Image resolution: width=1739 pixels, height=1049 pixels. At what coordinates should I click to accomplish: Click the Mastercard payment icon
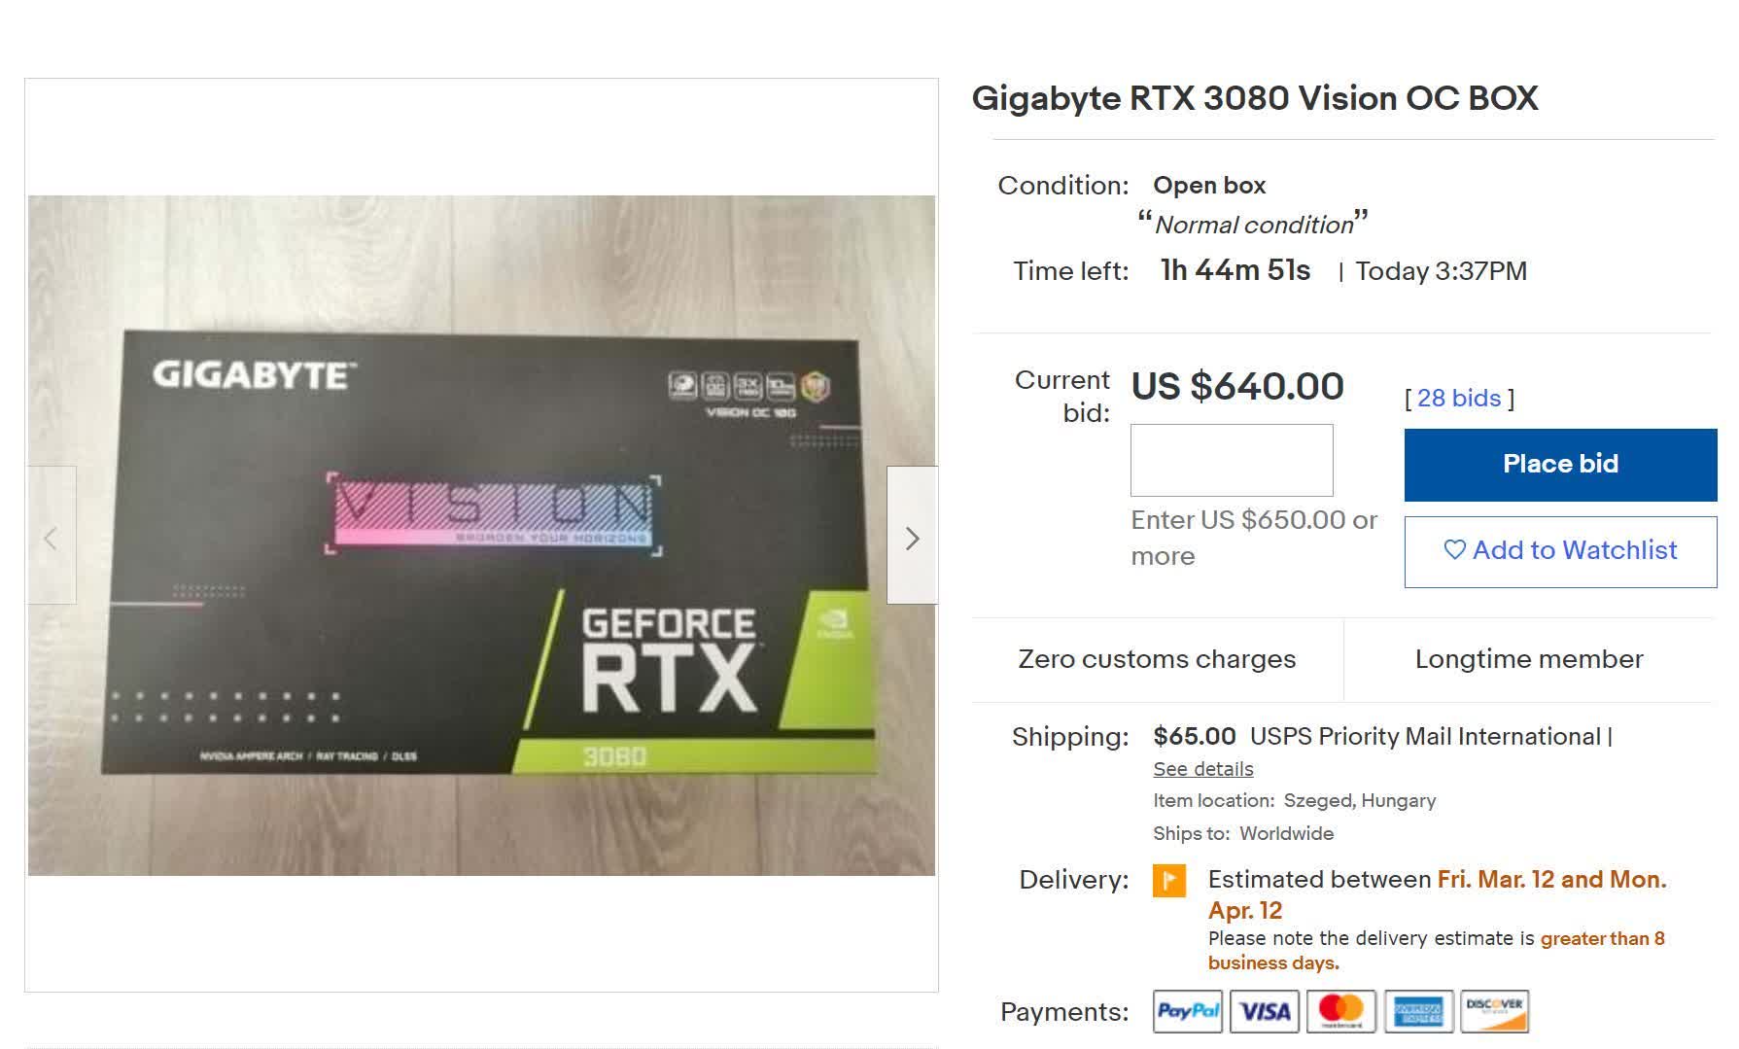1341,1011
